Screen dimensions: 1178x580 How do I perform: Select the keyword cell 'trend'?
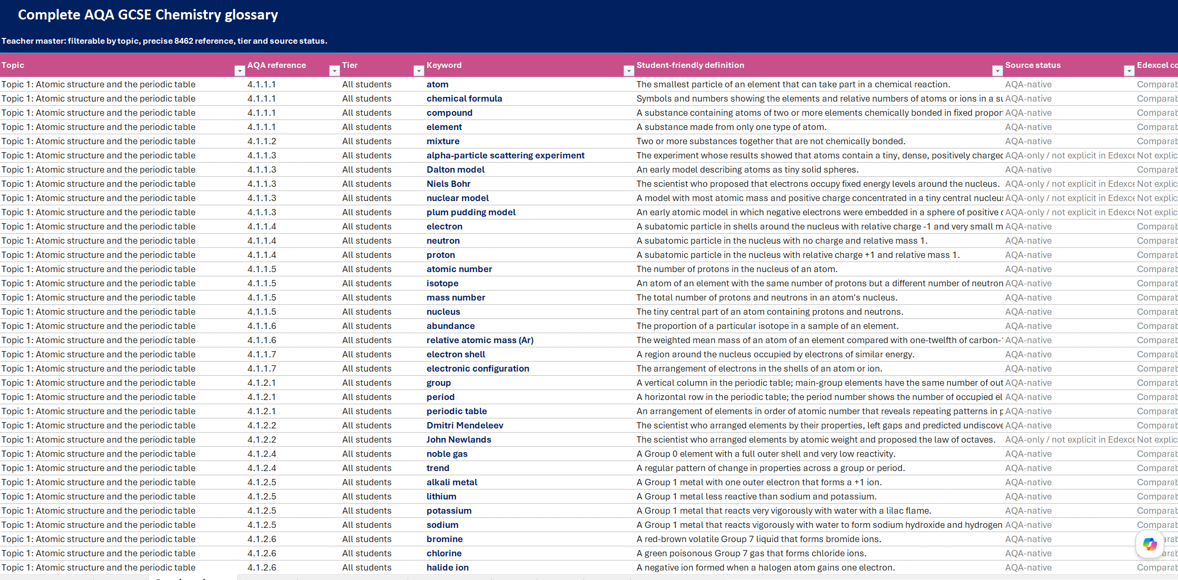tap(529, 468)
